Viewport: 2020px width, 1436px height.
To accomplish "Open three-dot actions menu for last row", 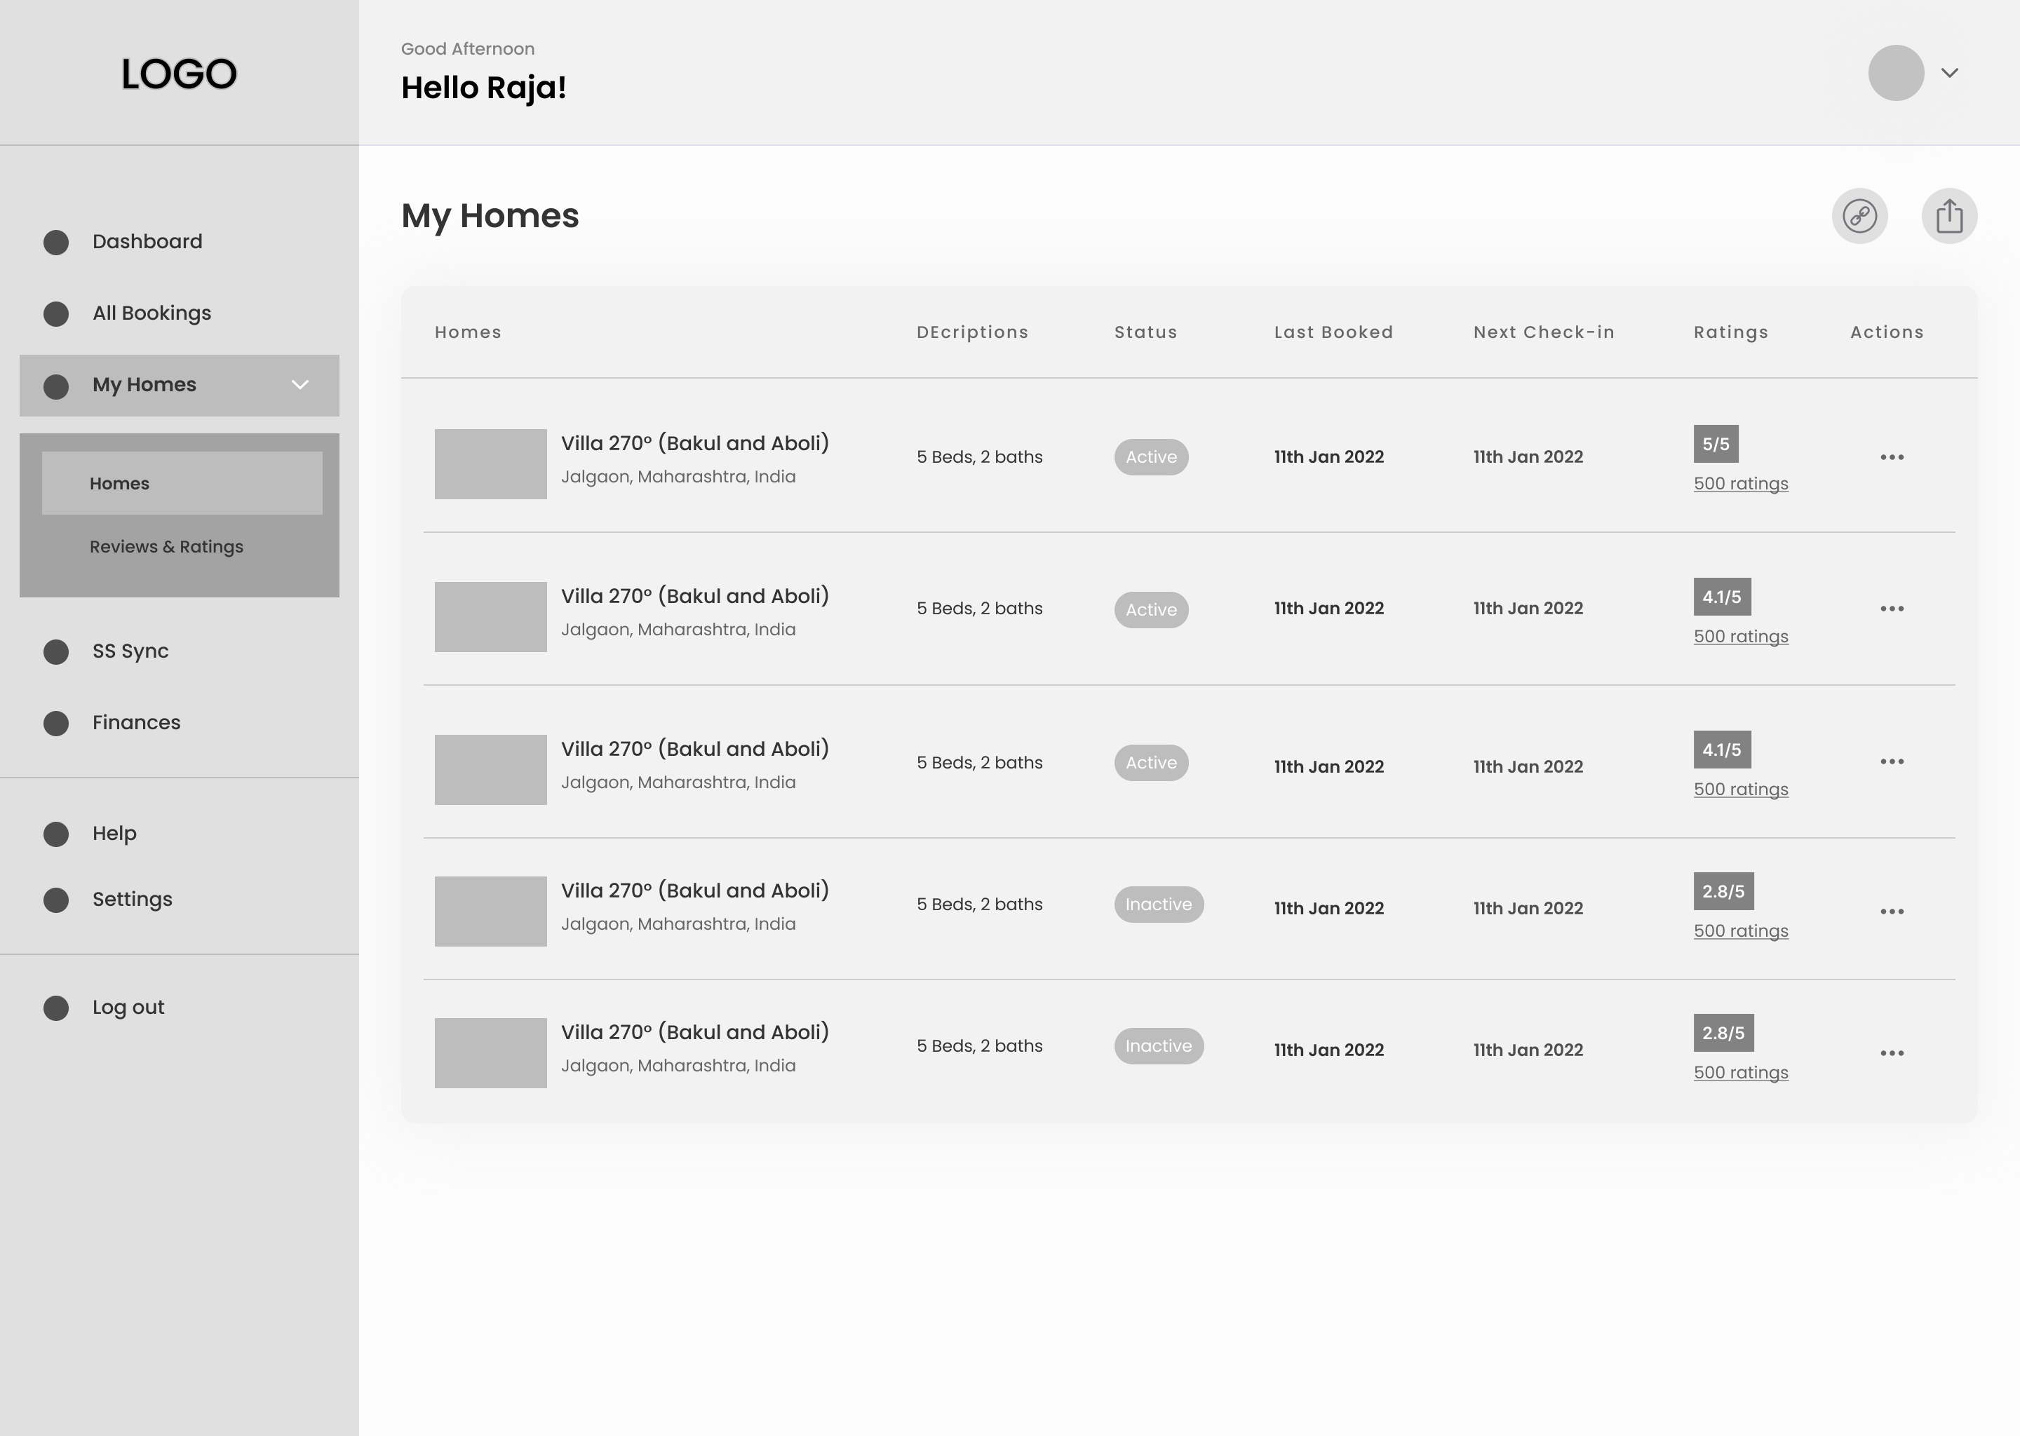I will (x=1892, y=1053).
